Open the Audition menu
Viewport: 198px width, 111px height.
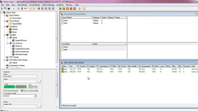[60, 5]
